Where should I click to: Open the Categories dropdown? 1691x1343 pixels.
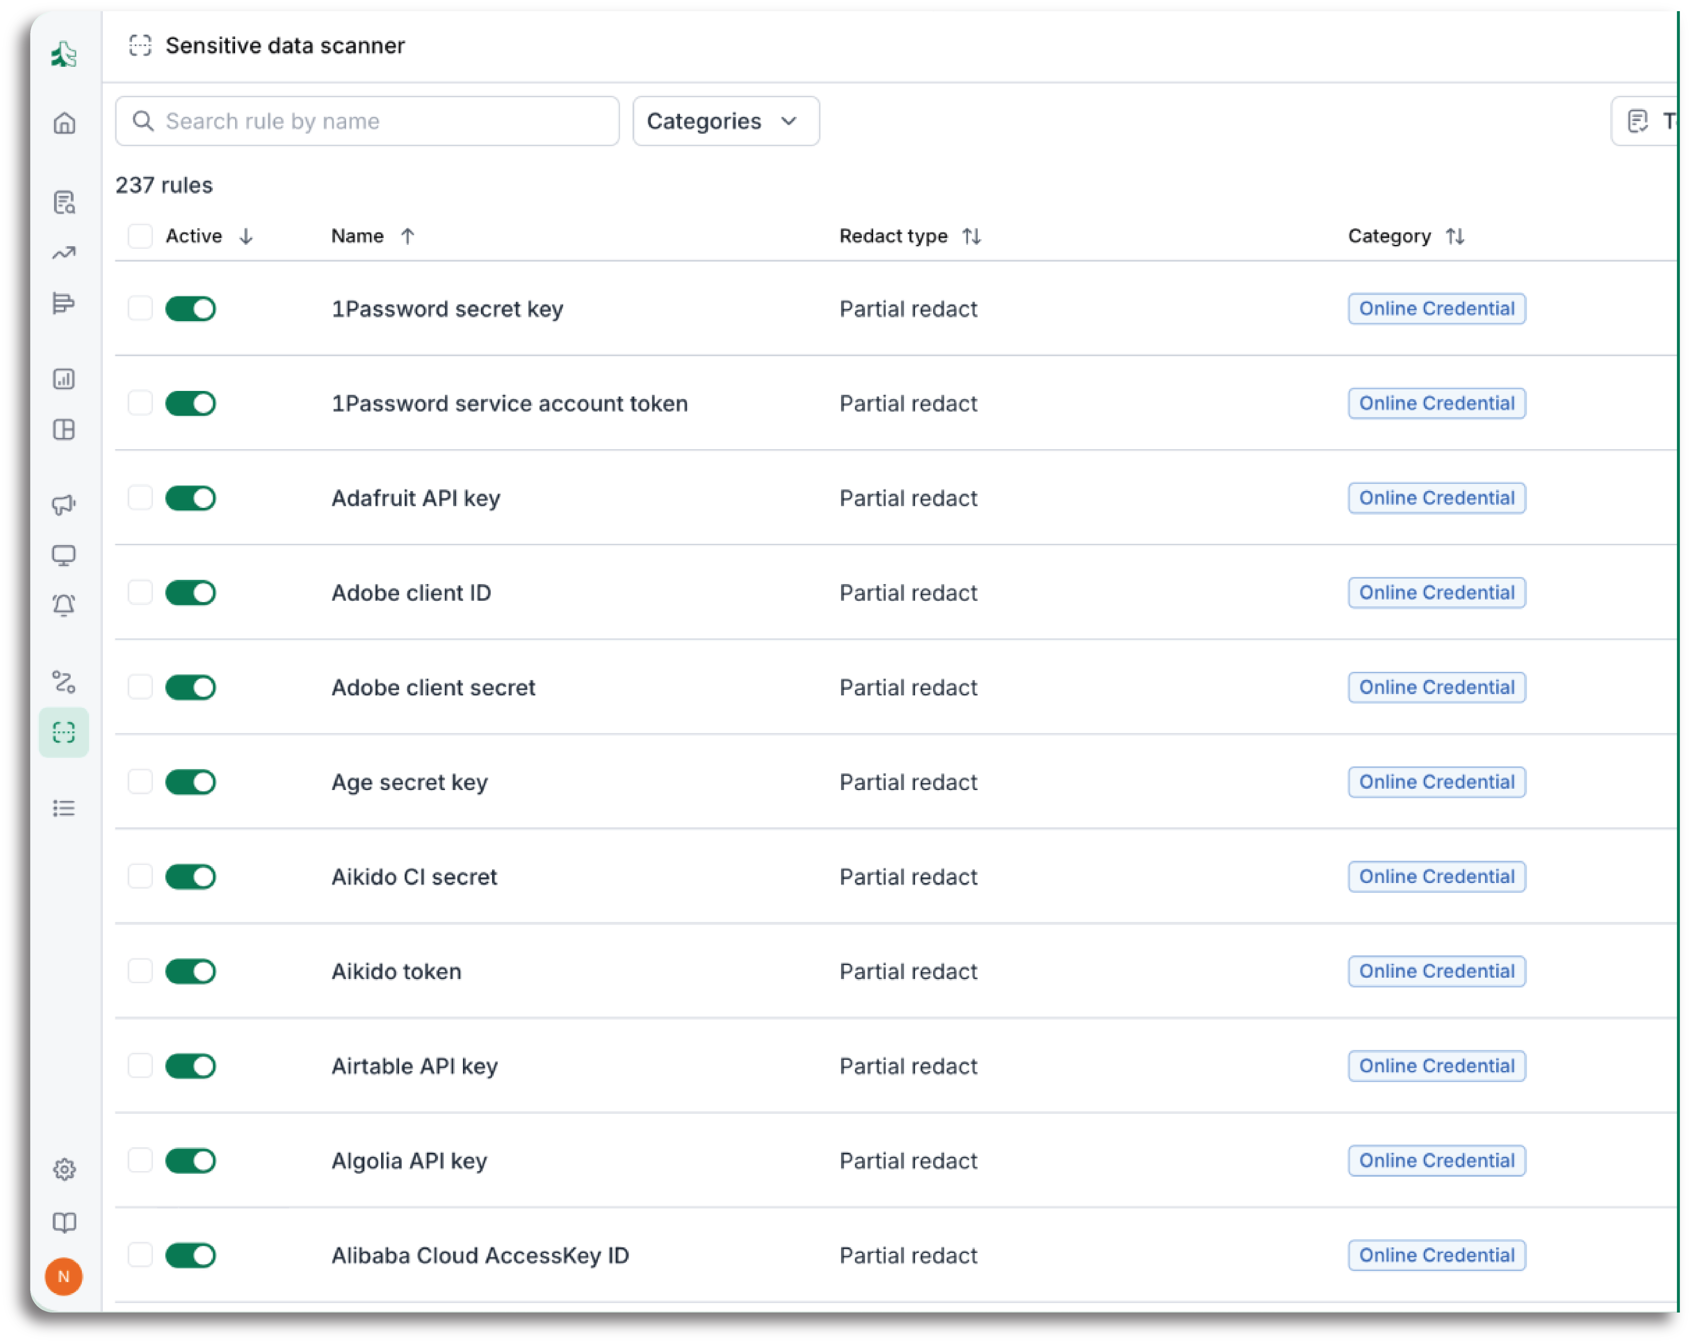coord(726,121)
